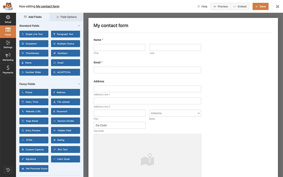283x177 pixels.
Task: Click the Email input in the preview
Action: (x=147, y=69)
